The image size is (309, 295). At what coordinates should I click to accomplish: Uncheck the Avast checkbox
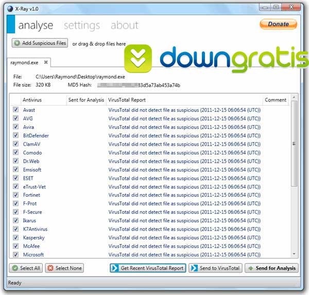(16, 110)
